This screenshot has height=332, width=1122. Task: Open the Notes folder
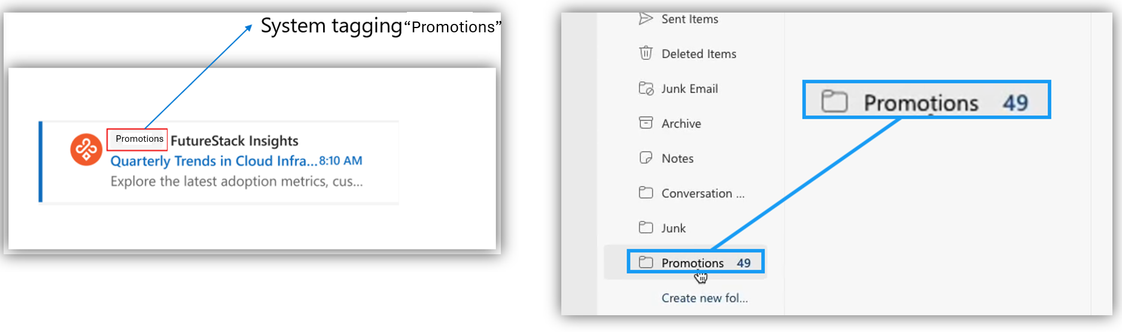(677, 159)
